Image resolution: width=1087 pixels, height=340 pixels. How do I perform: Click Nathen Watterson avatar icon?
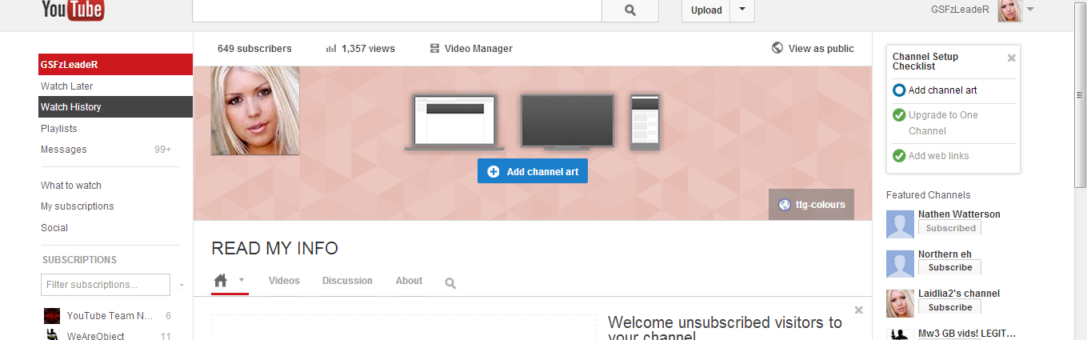pos(900,224)
